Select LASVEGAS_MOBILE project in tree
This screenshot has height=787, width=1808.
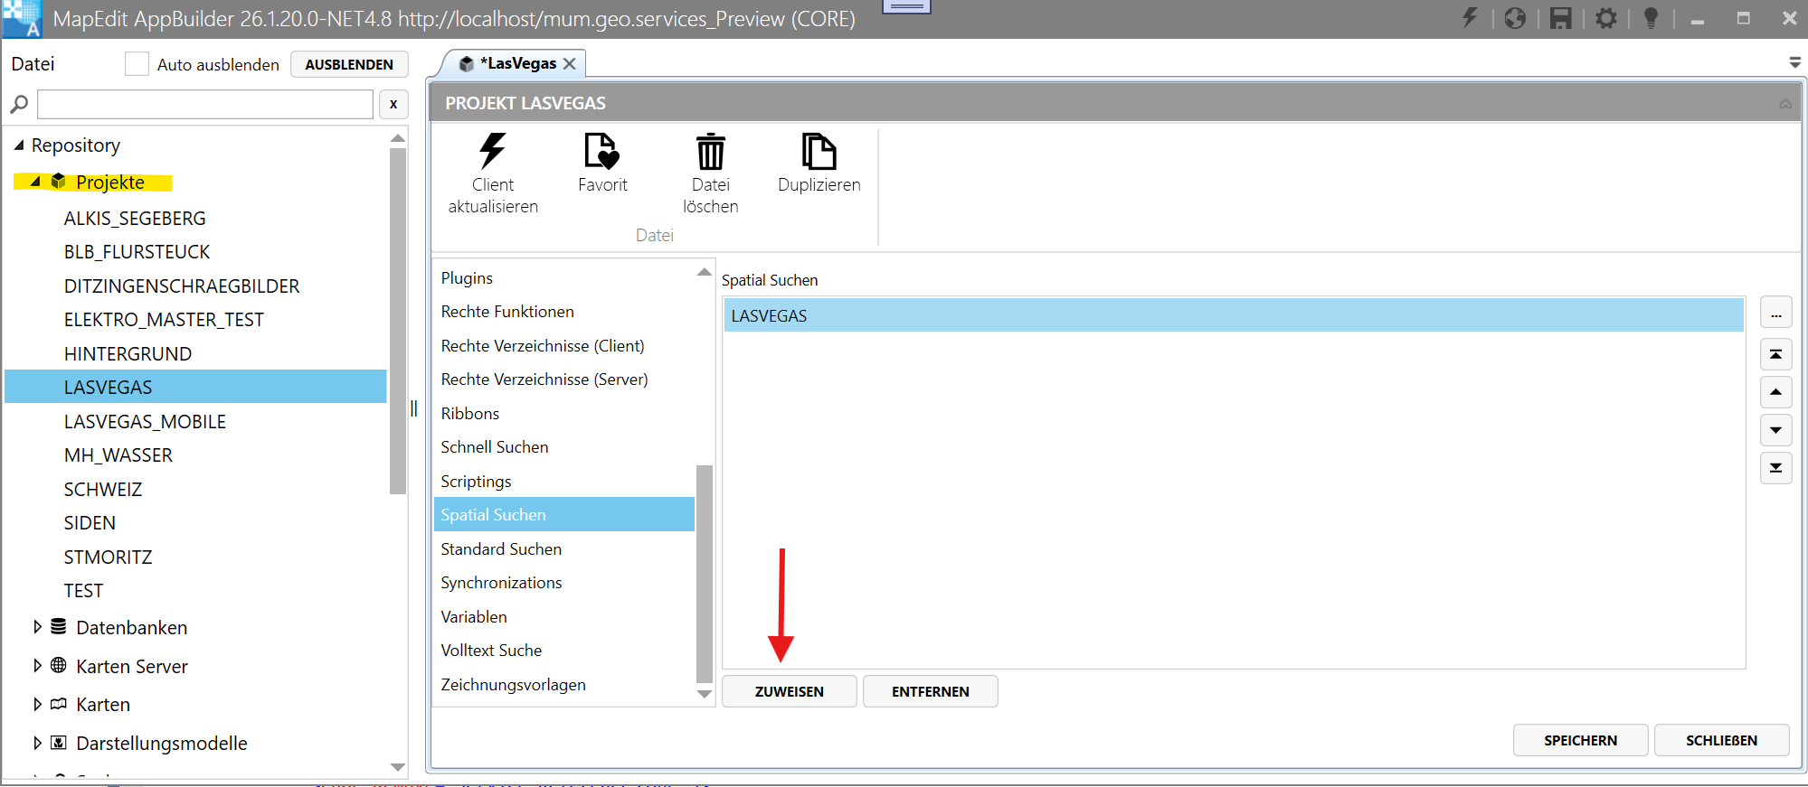(145, 422)
